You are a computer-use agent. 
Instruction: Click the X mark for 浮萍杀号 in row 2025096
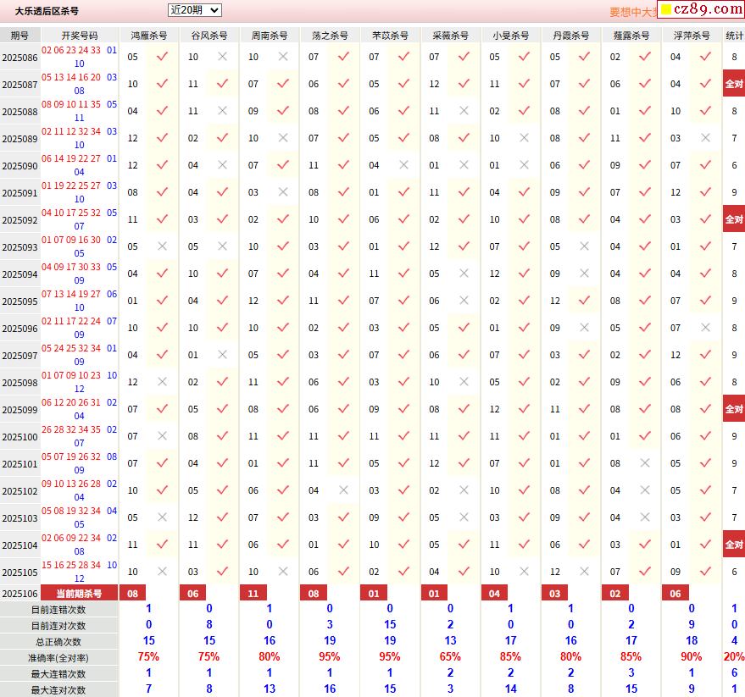point(705,327)
